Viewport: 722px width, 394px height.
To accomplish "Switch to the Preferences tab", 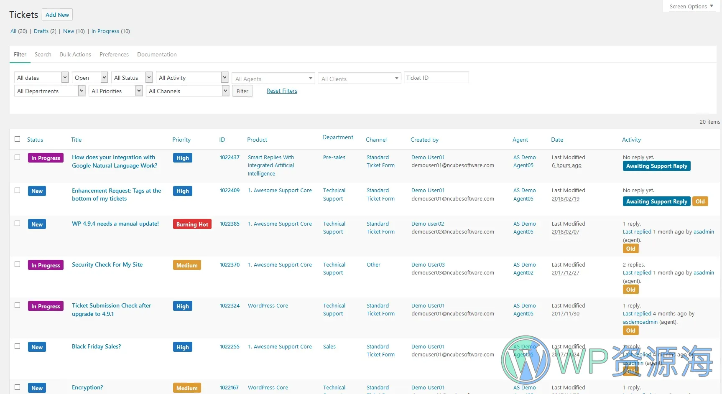I will (114, 54).
